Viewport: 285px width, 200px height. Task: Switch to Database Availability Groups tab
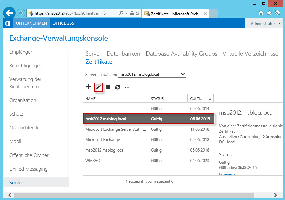coord(182,54)
